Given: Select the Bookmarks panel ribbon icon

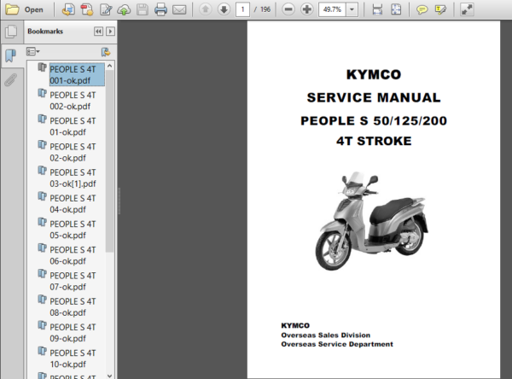Looking at the screenshot, I should coord(11,55).
